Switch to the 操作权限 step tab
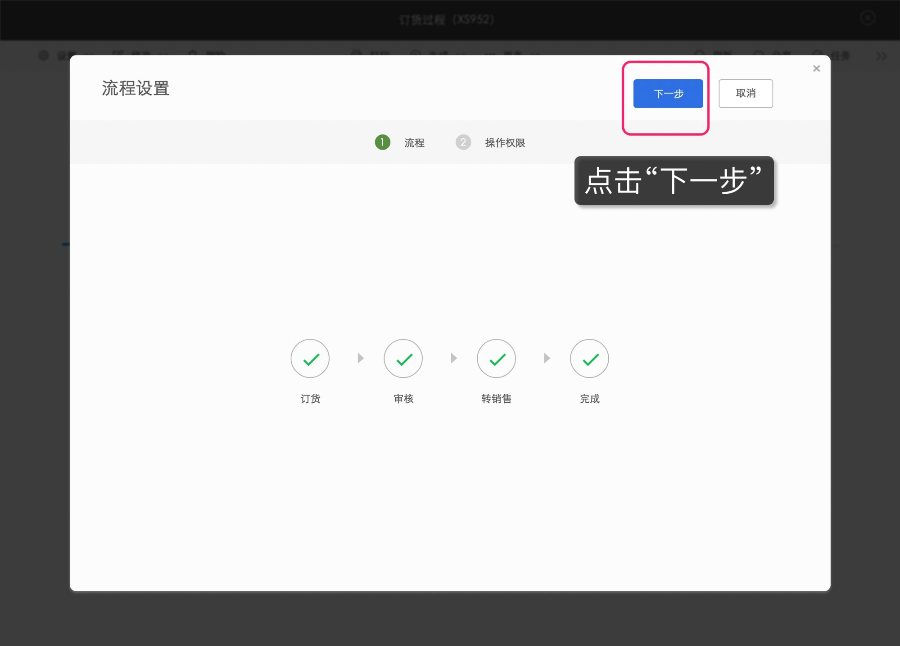Image resolution: width=900 pixels, height=646 pixels. 505,143
